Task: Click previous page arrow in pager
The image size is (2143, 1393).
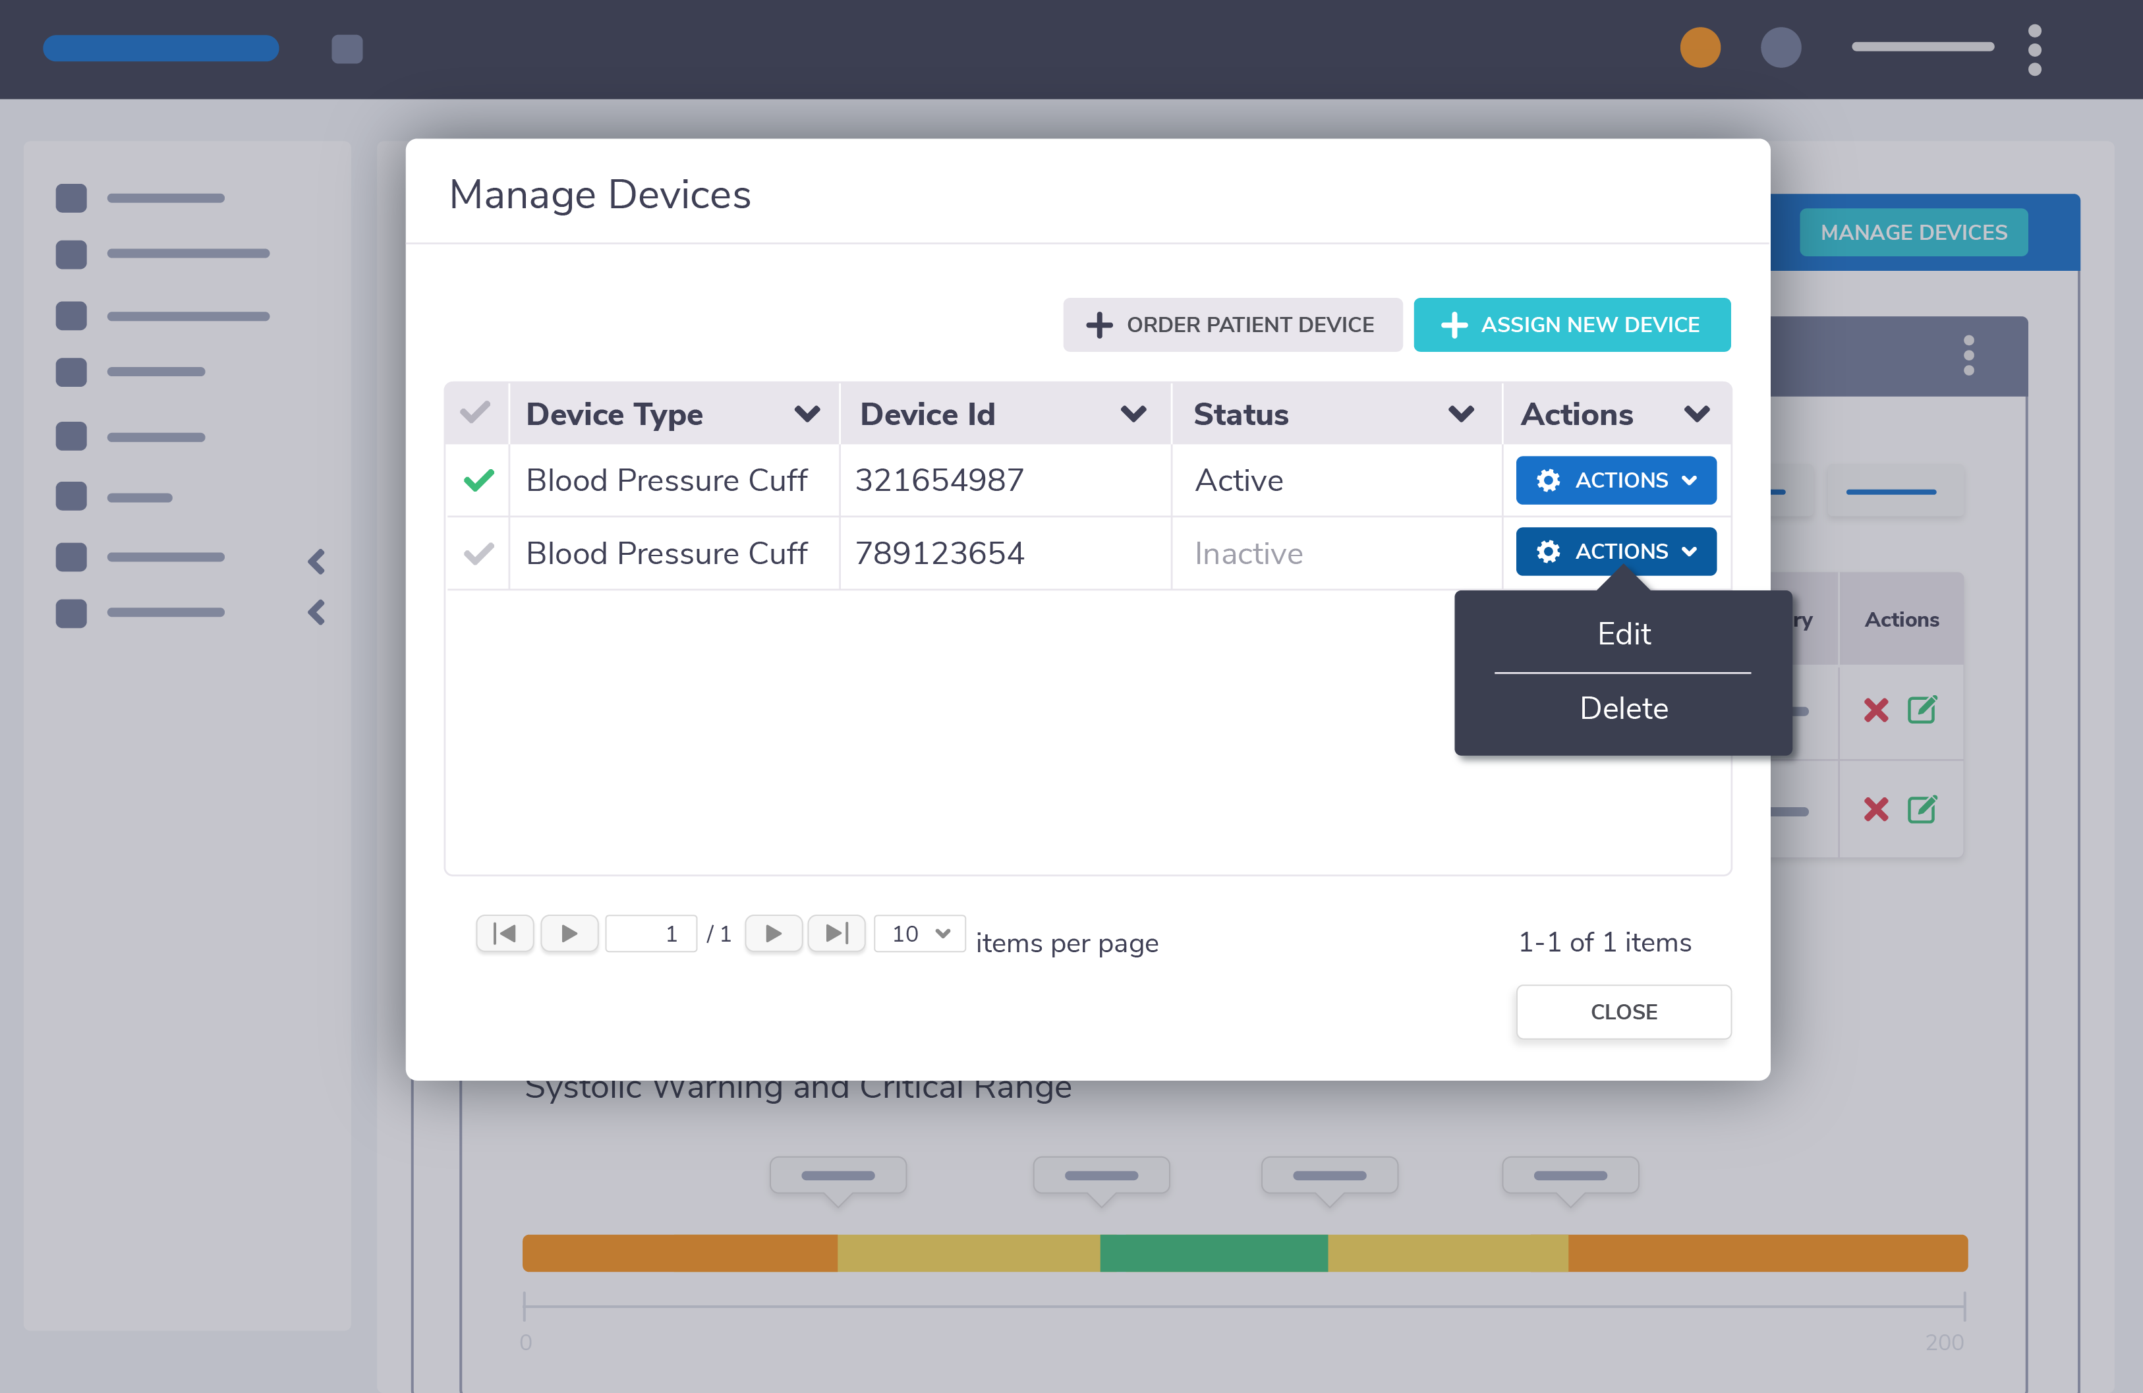Action: tap(569, 934)
